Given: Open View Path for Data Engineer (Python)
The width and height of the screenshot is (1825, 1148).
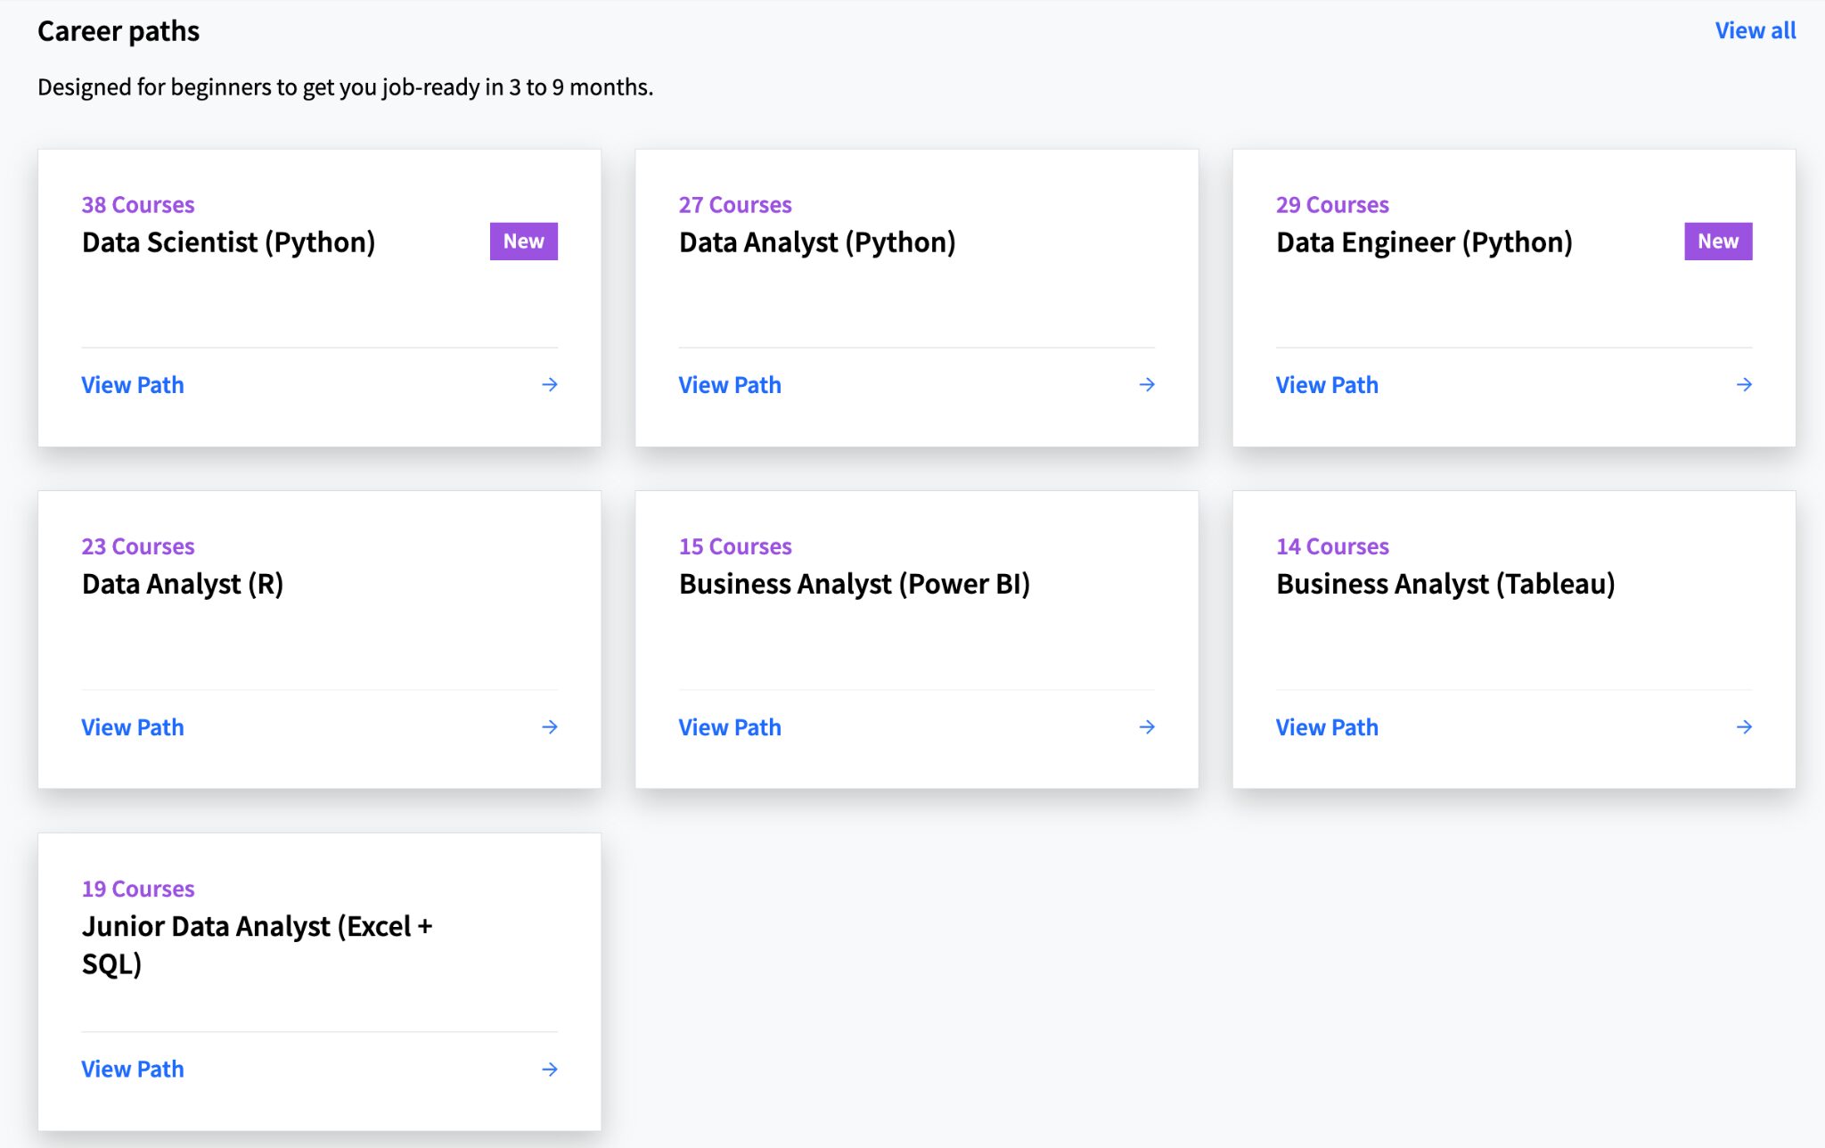Looking at the screenshot, I should pyautogui.click(x=1326, y=384).
